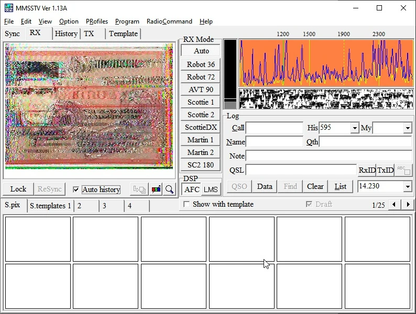Enable Show with template checkbox
The image size is (416, 314).
point(187,204)
